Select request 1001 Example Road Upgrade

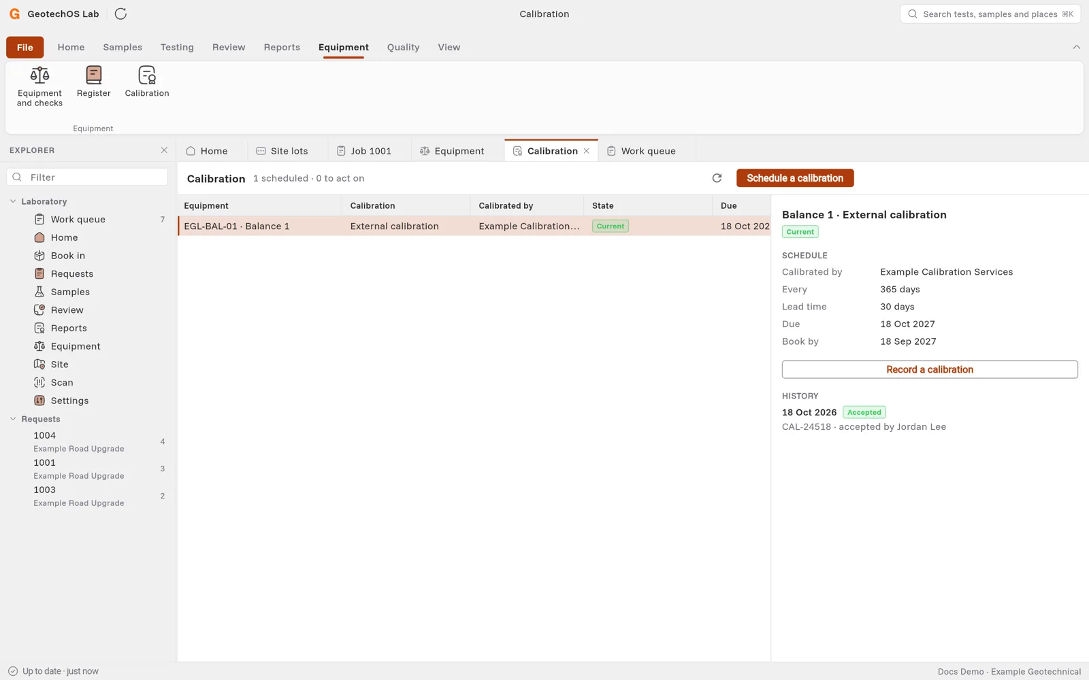87,469
